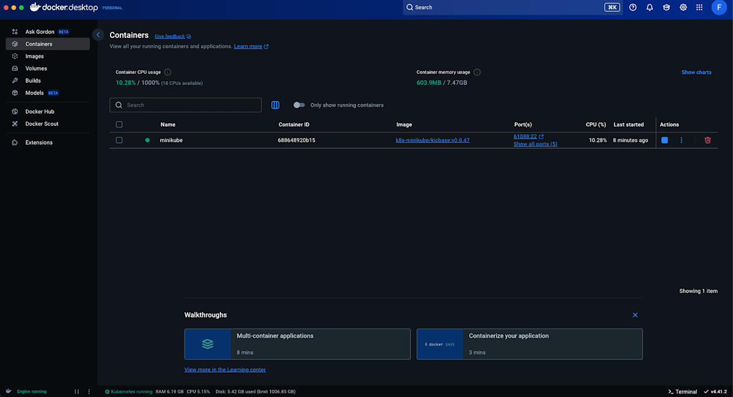The width and height of the screenshot is (733, 397).
Task: Go to Volumes in sidebar
Action: pos(48,68)
